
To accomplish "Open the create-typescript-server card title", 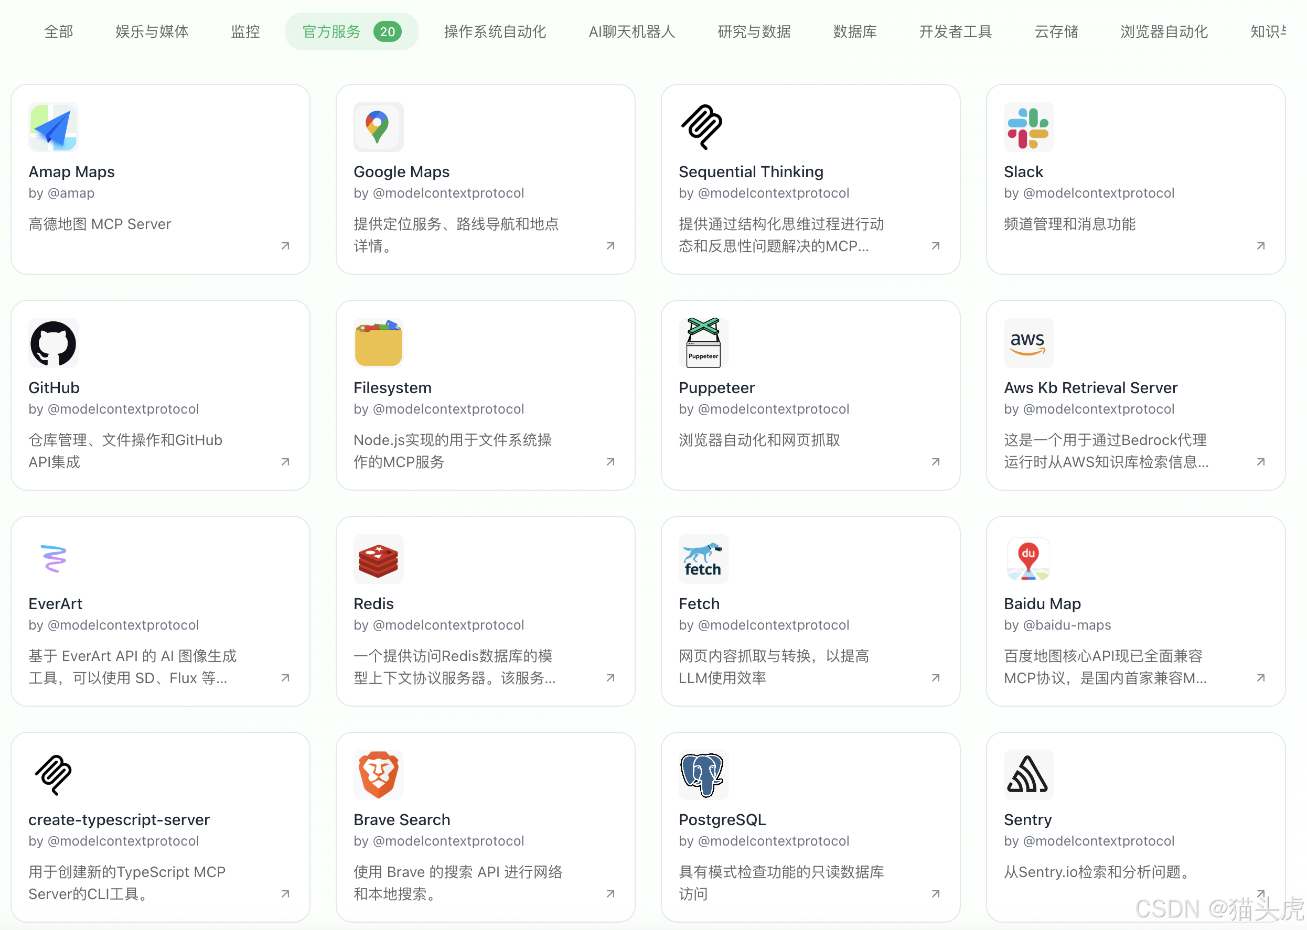I will point(119,819).
